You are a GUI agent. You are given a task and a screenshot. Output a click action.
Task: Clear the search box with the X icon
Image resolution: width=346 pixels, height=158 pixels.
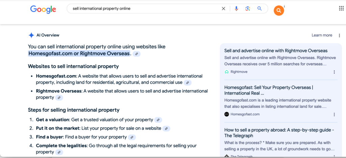coord(224,8)
